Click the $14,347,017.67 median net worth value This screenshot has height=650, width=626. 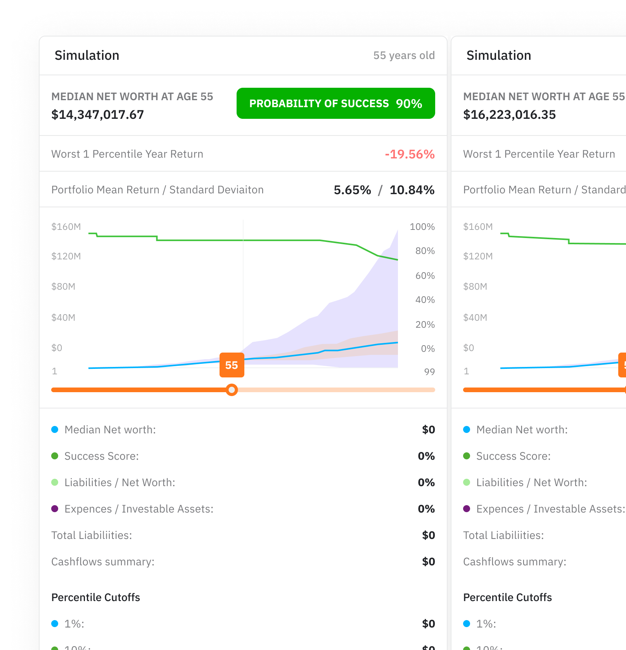point(98,115)
